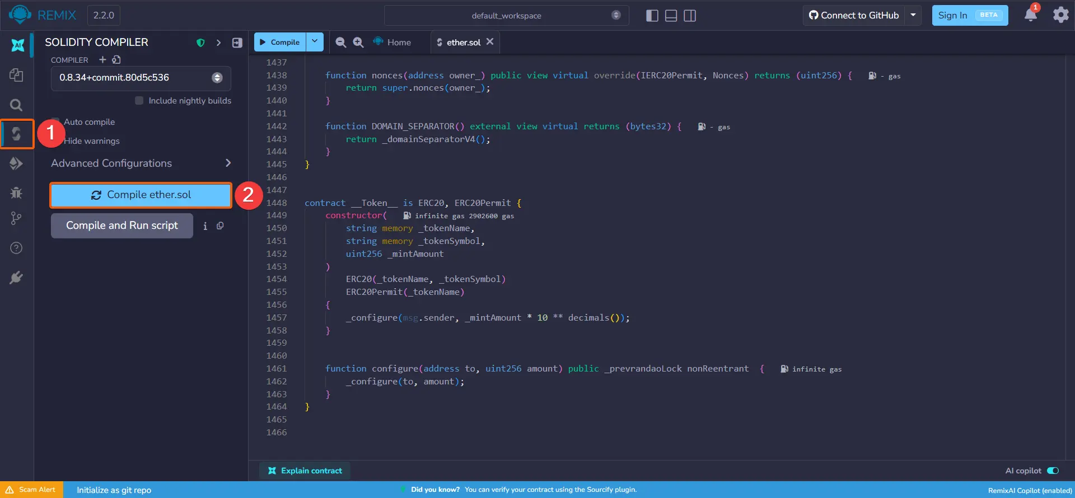Open the compiler version dropdown 0.8.34+commit
Screen dimensions: 1075x498
pos(141,78)
